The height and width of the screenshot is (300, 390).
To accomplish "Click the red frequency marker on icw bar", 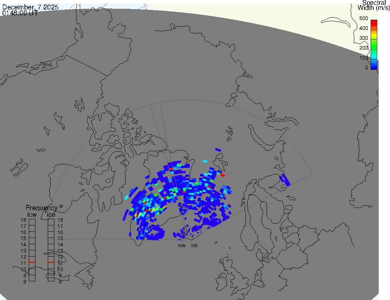I will coord(32,262).
